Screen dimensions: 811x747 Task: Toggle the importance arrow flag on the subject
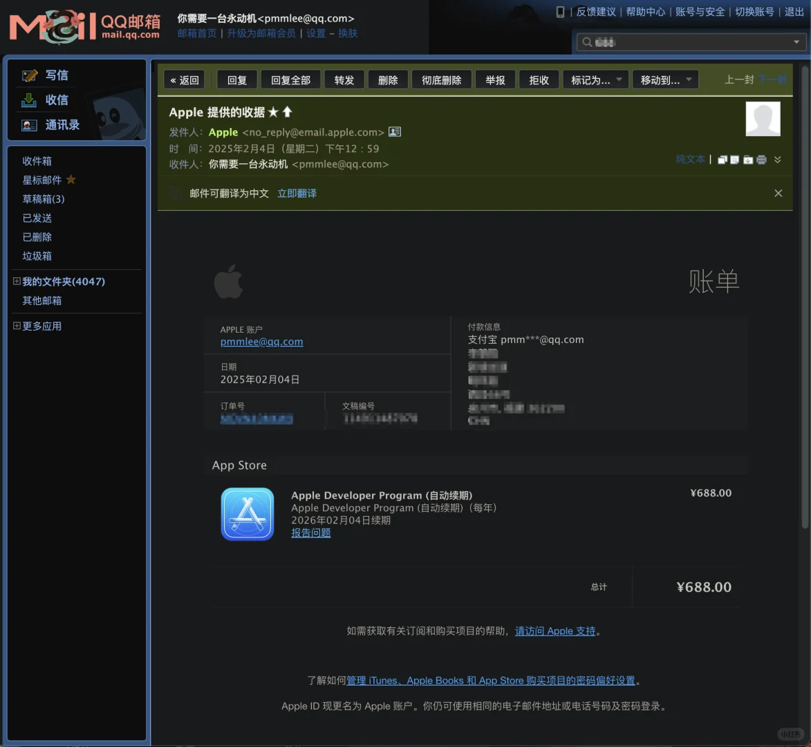coord(287,111)
